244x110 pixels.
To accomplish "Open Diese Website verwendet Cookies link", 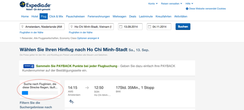I will click(207, 9).
